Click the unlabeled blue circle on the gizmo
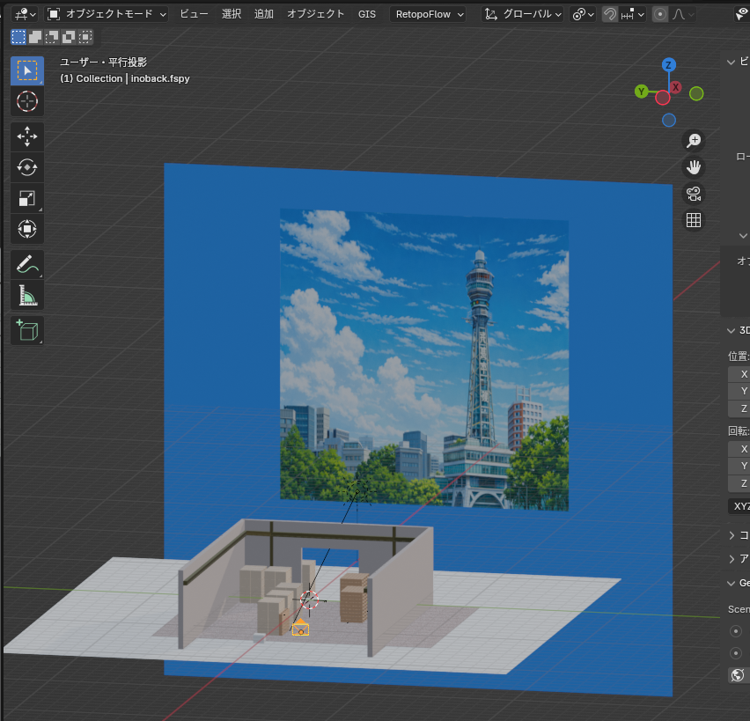 pyautogui.click(x=669, y=120)
